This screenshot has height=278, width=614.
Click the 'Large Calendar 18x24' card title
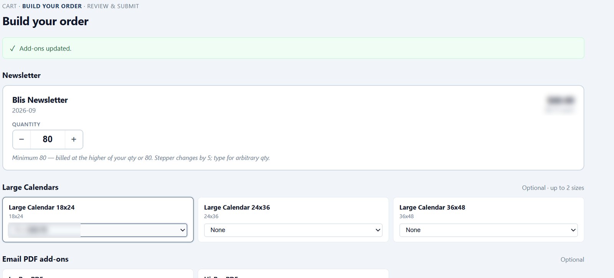(x=41, y=207)
